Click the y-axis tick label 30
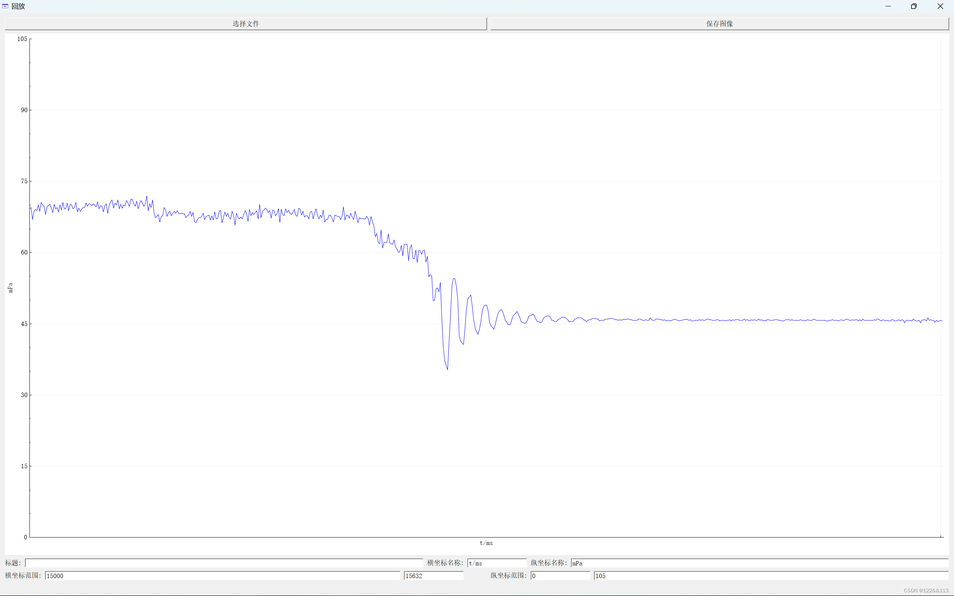 point(24,395)
